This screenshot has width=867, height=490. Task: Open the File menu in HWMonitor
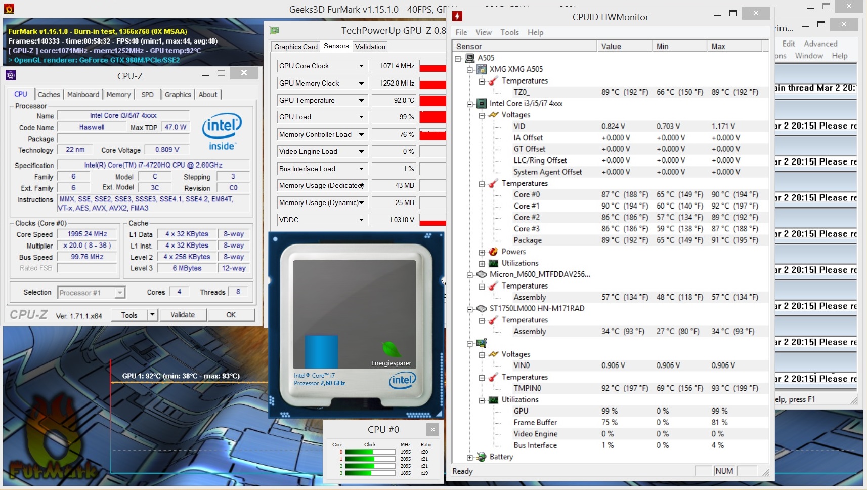461,32
